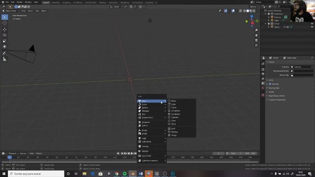Activate the Transform tool
Image resolution: width=315 pixels, height=177 pixels.
4,47
